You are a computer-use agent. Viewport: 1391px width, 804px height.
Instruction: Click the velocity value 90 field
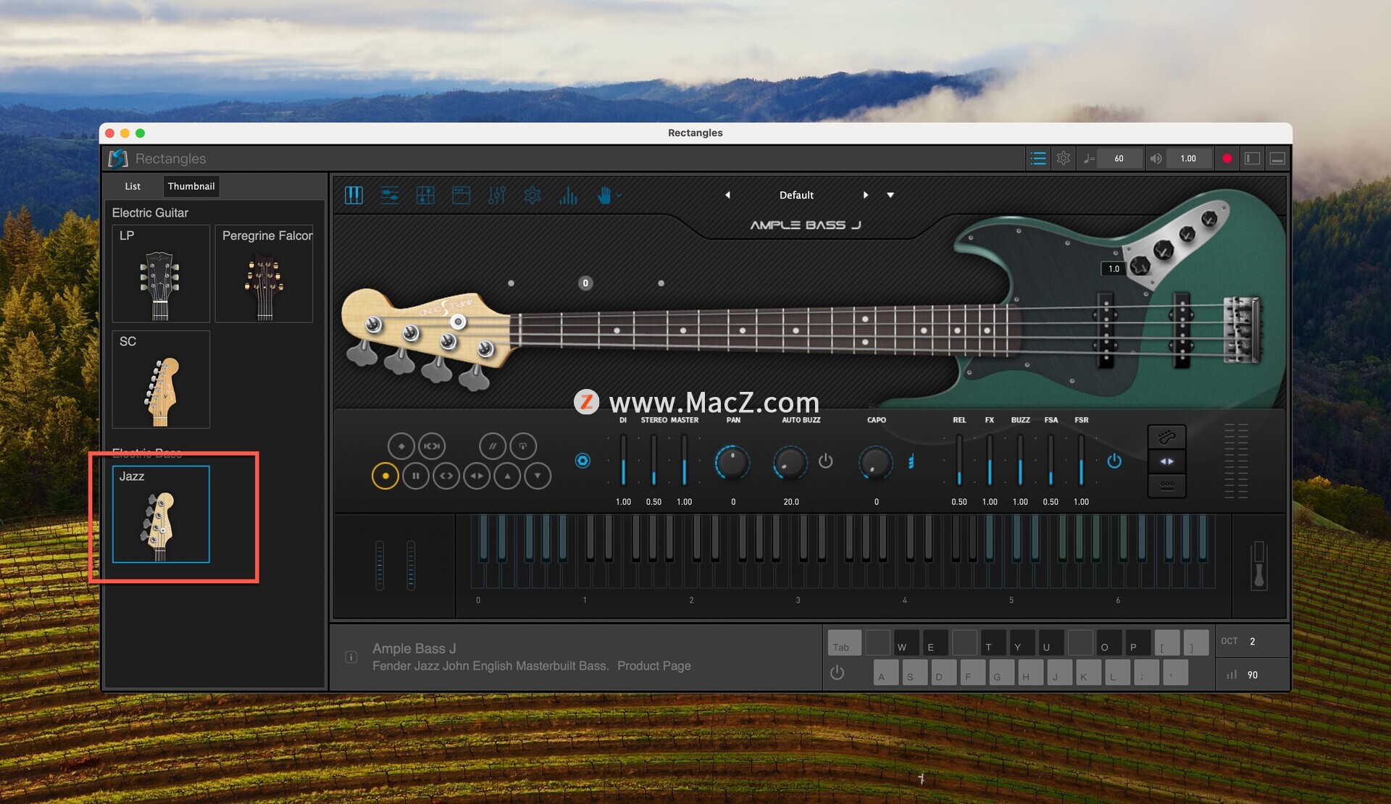1253,675
